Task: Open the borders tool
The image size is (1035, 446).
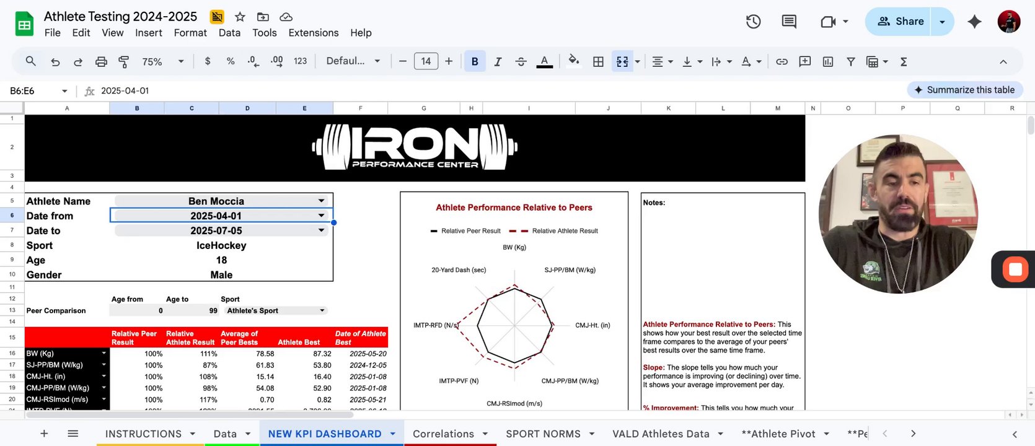Action: tap(598, 61)
